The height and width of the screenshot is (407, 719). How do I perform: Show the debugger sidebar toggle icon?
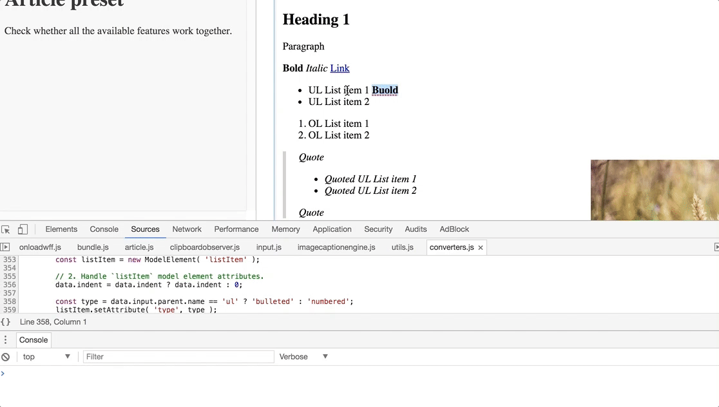click(716, 247)
